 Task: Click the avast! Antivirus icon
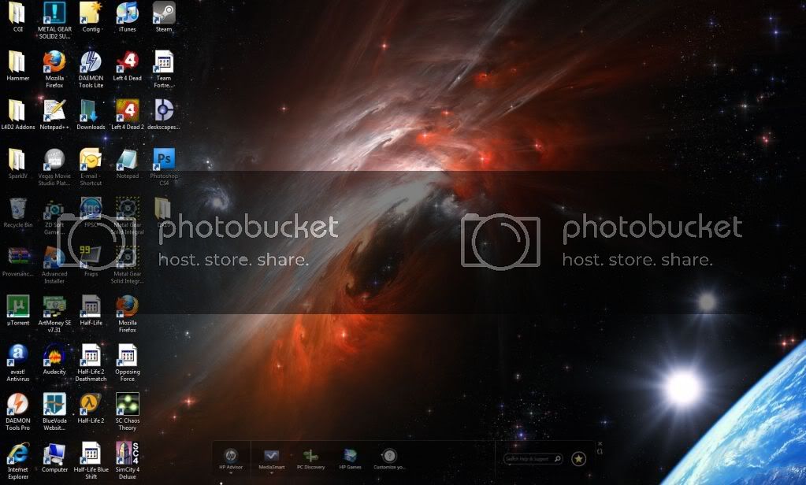pyautogui.click(x=17, y=354)
